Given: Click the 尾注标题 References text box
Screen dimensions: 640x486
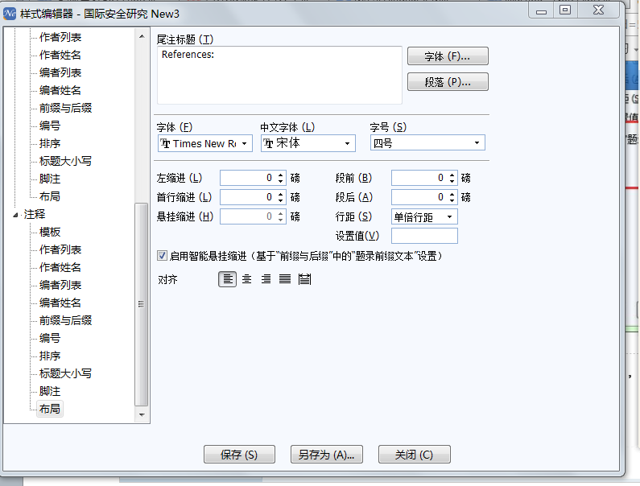Looking at the screenshot, I should click(x=279, y=75).
